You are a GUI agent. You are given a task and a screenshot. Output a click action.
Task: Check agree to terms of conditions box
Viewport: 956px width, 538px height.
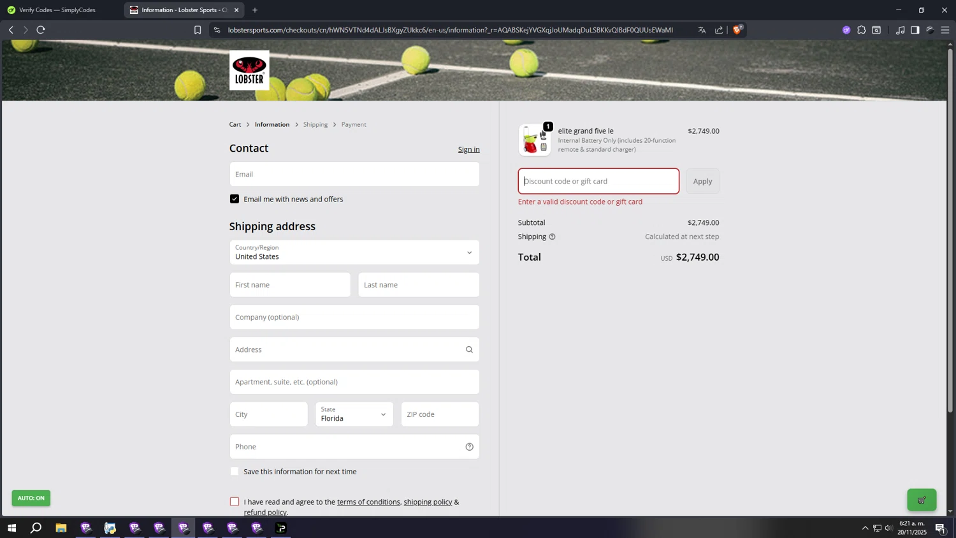(235, 502)
